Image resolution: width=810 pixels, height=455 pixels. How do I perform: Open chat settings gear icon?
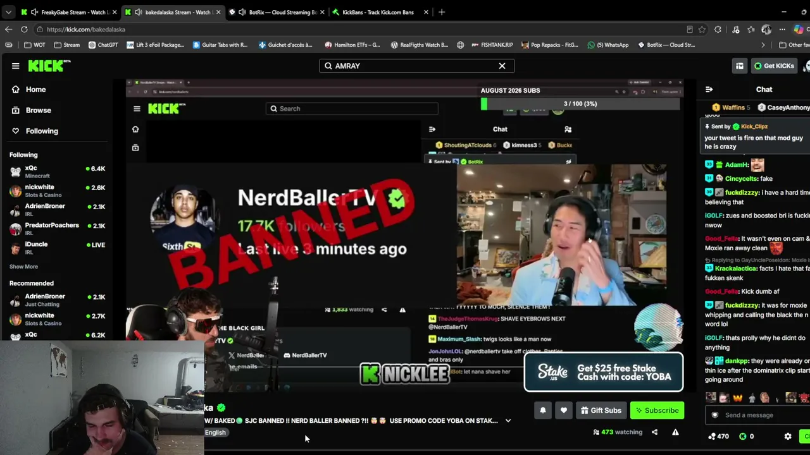point(788,436)
